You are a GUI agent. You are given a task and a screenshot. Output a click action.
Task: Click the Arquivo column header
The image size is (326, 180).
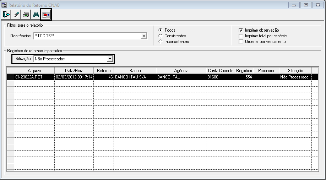(x=34, y=71)
